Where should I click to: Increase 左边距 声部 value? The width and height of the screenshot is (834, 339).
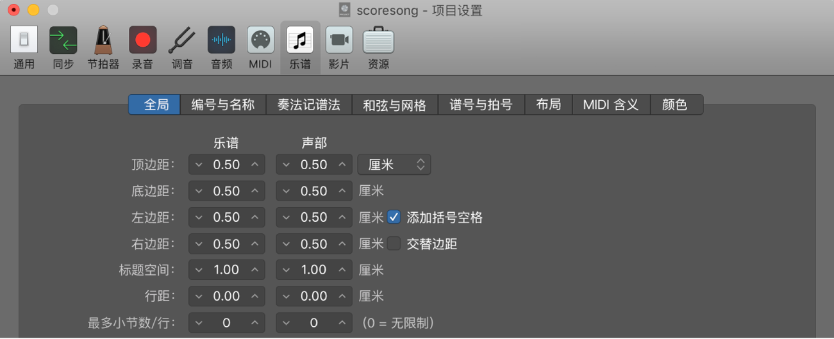342,217
